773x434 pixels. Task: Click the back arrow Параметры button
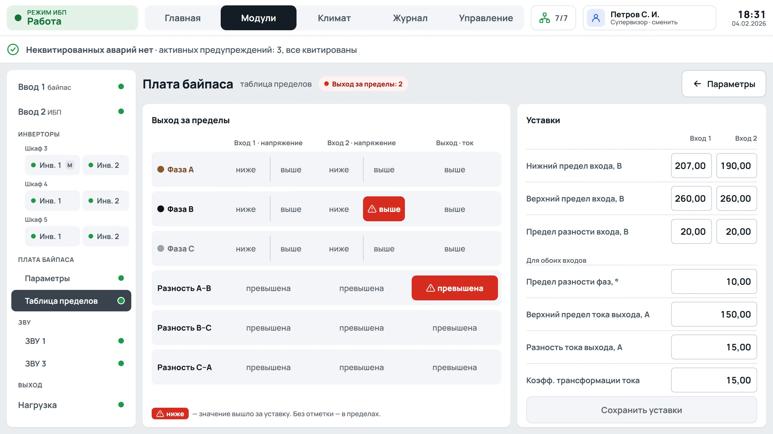(724, 84)
